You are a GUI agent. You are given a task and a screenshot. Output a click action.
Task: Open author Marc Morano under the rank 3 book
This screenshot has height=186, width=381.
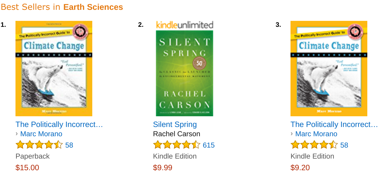pos(316,134)
